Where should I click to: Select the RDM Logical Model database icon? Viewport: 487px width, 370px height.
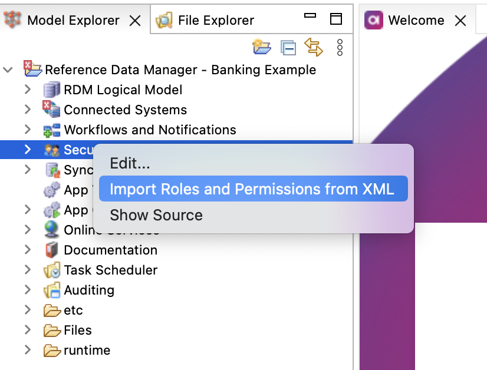pos(52,90)
